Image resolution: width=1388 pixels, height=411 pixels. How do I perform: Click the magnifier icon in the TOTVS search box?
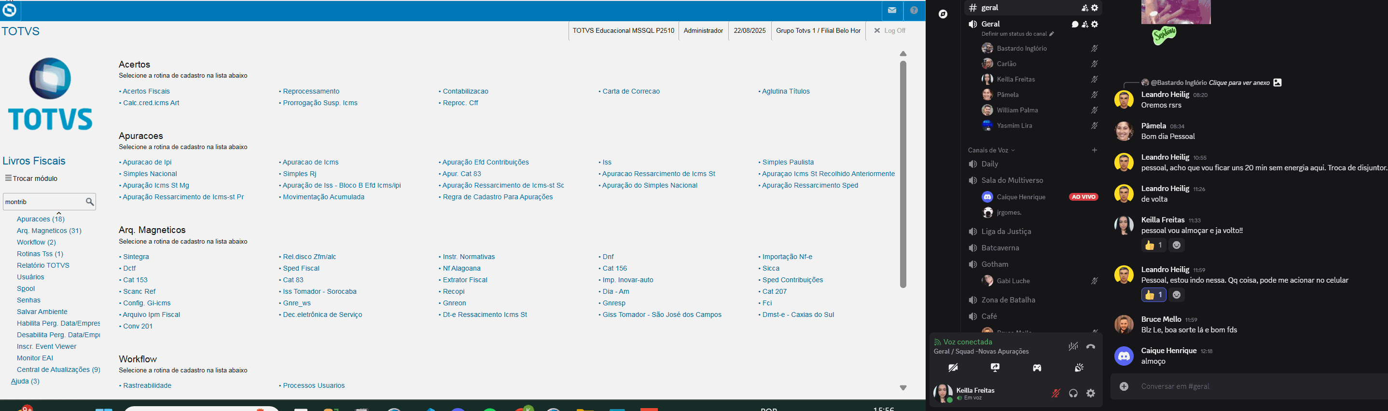(90, 202)
